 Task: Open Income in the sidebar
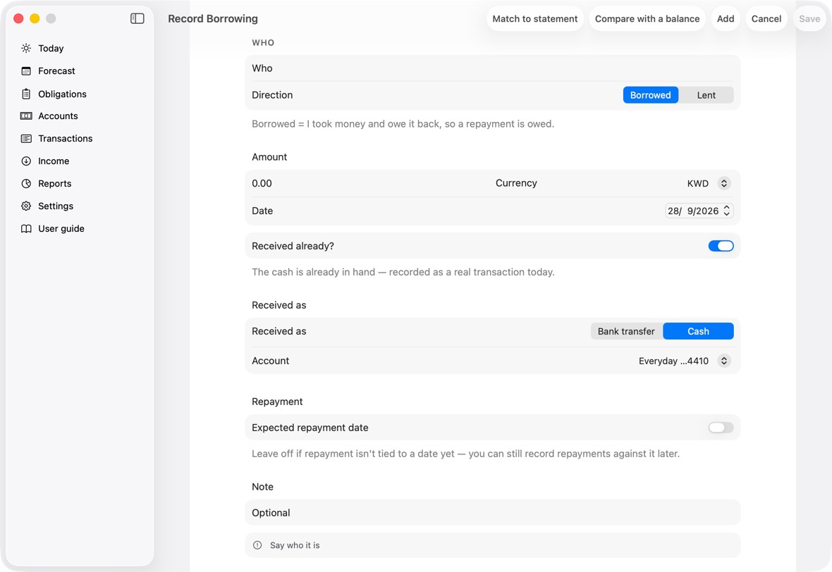point(80,161)
